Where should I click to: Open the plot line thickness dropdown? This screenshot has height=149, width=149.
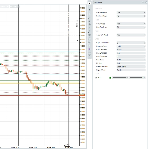click(137, 78)
